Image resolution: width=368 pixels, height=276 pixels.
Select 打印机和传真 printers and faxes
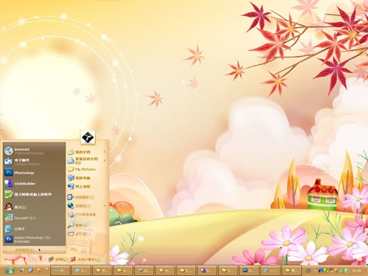tap(88, 214)
